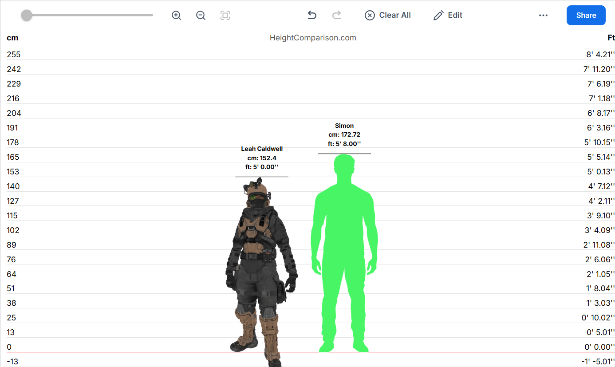Click the HeightComparison.com title text

[x=313, y=38]
